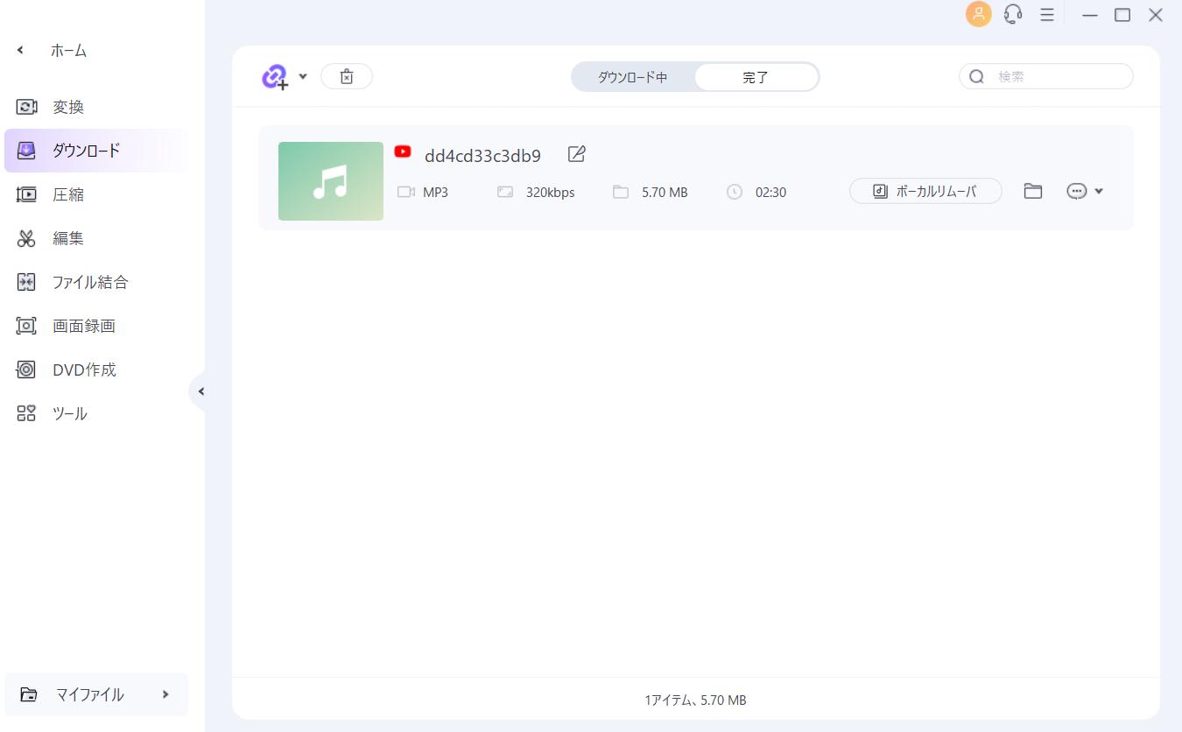Switch to the ダウンロード中 tab

tap(633, 77)
